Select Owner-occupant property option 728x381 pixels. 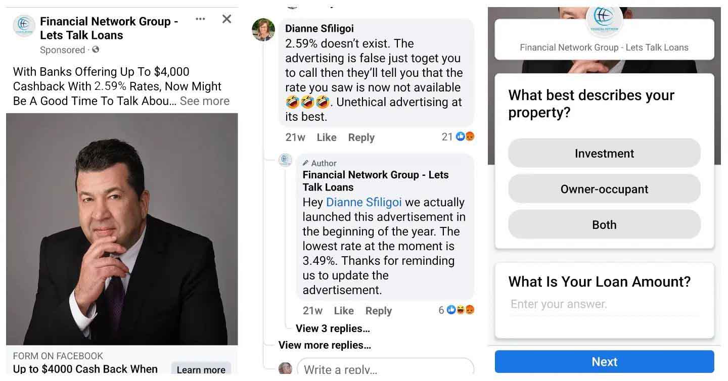click(604, 189)
